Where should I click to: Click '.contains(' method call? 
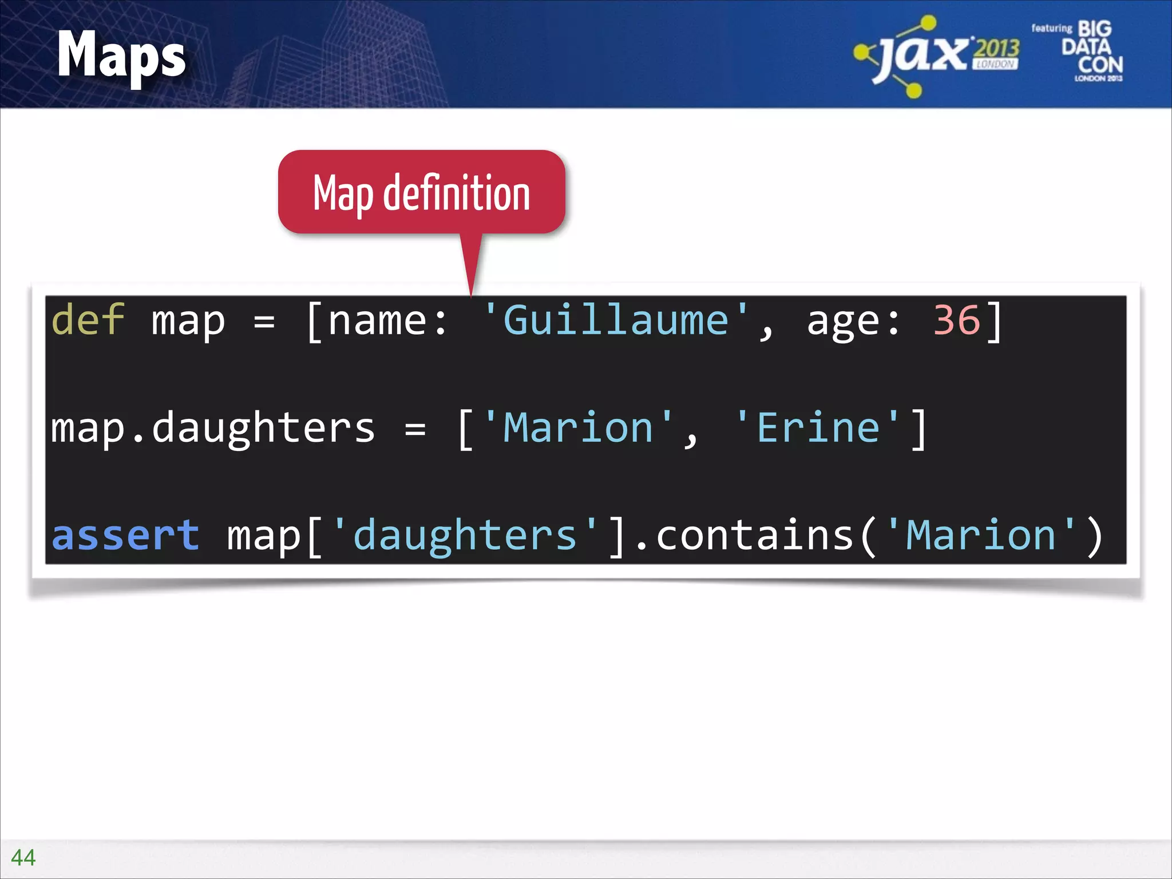point(757,536)
